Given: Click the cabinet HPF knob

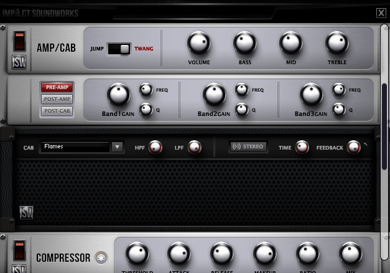Looking at the screenshot, I should pos(156,147).
